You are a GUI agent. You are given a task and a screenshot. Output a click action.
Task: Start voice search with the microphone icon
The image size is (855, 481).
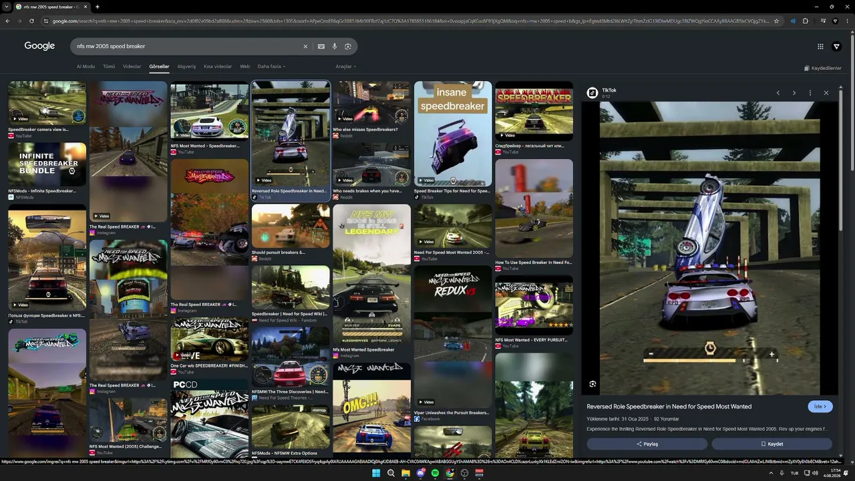(335, 46)
